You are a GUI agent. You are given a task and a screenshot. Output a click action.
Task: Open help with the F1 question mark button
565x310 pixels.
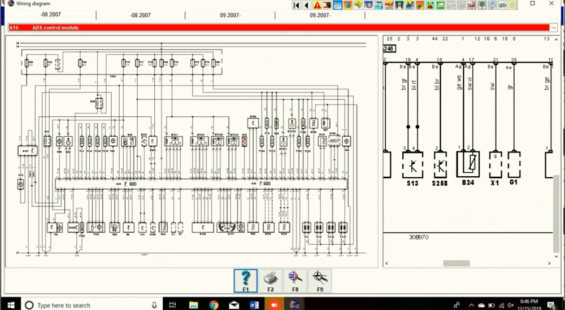[x=245, y=281]
